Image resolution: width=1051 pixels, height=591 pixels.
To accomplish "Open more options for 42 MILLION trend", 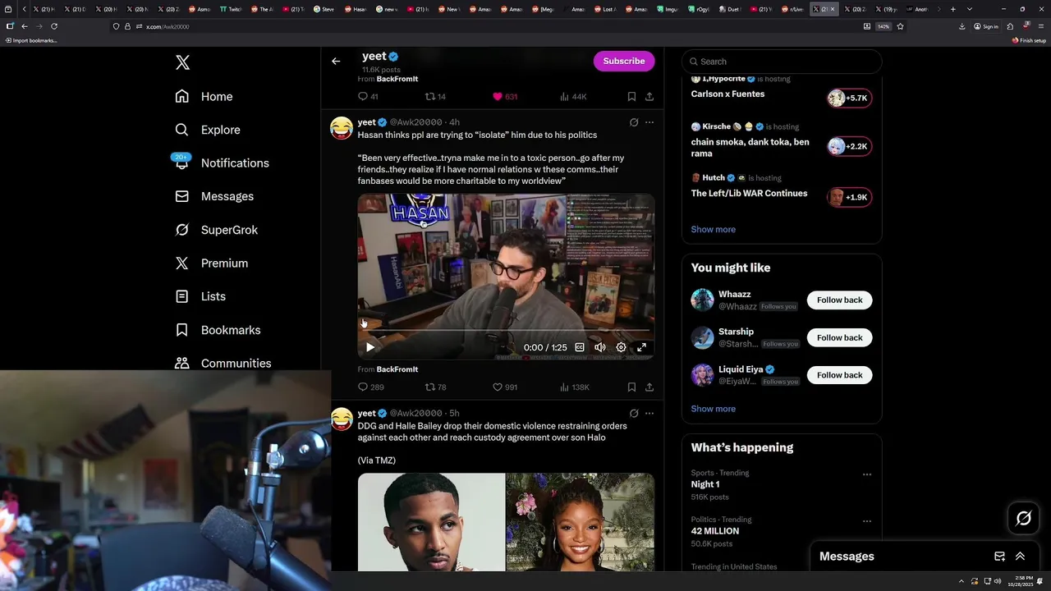I will pyautogui.click(x=866, y=521).
